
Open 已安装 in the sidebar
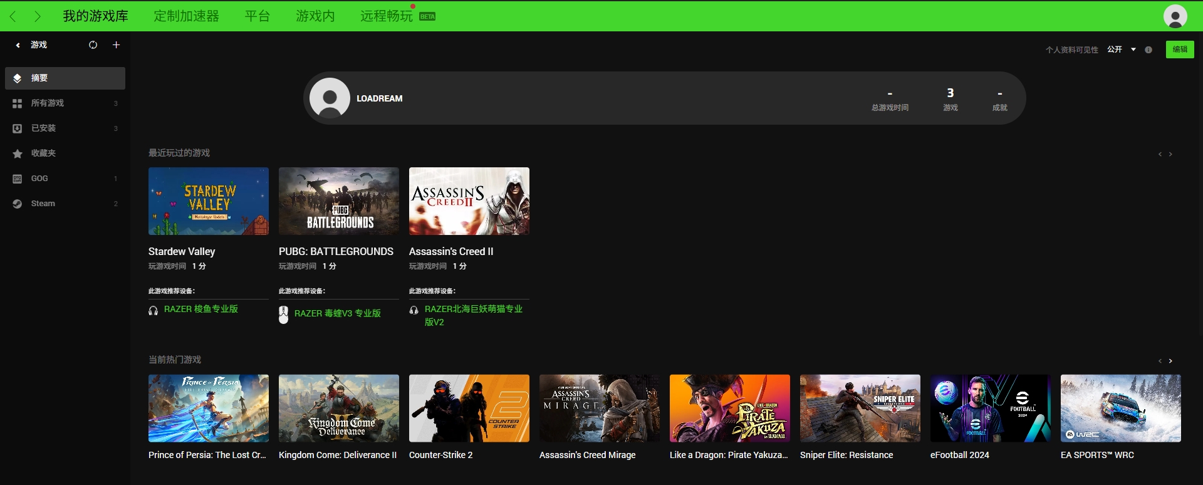pyautogui.click(x=65, y=128)
